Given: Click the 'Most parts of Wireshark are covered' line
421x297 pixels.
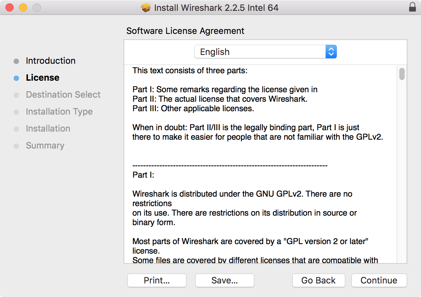Looking at the screenshot, I should click(251, 241).
